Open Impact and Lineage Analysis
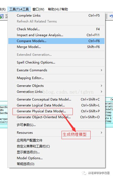The width and height of the screenshot is (113, 178). pos(57,35)
